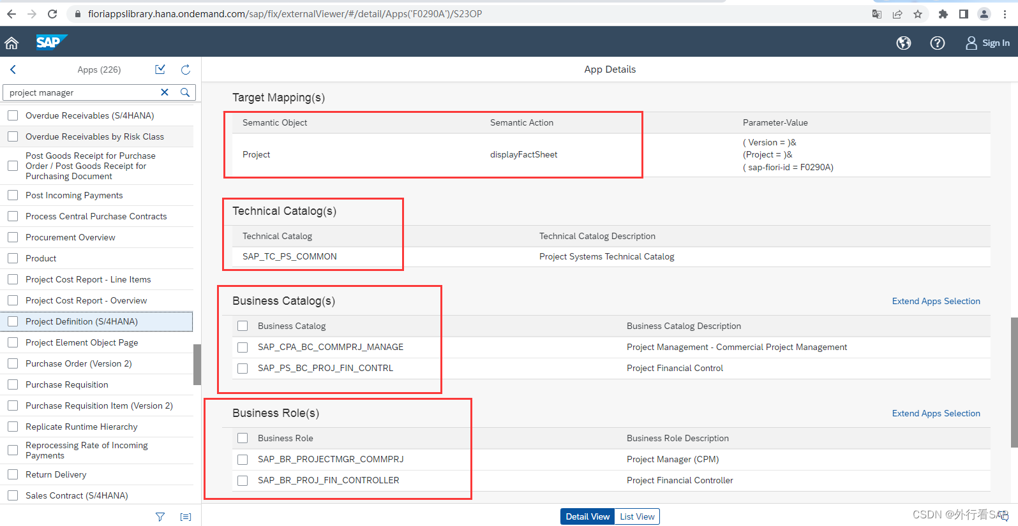
Task: Click the apps list scrollbar thumb
Action: (x=197, y=365)
